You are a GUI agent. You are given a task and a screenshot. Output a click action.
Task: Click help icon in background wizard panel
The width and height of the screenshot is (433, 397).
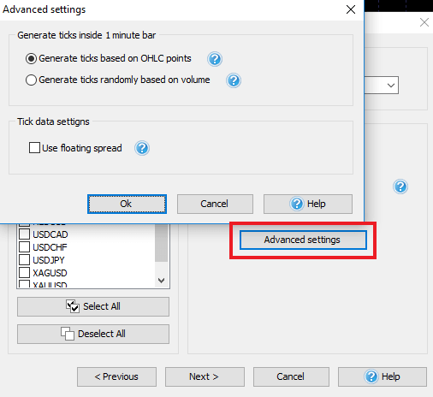pyautogui.click(x=400, y=187)
